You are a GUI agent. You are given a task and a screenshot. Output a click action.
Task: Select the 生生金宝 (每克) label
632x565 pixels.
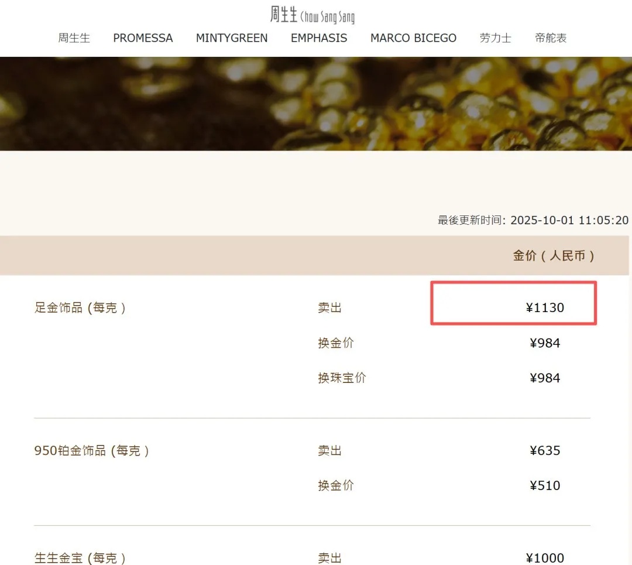(x=80, y=558)
